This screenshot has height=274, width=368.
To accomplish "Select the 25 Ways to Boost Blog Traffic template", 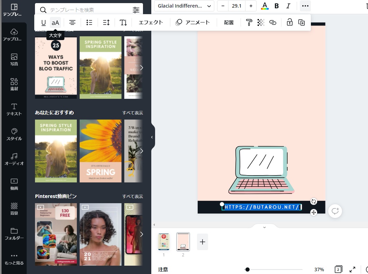I will tap(56, 67).
